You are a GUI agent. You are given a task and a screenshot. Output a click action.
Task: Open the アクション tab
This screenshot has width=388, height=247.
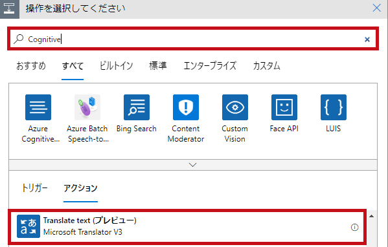click(81, 188)
